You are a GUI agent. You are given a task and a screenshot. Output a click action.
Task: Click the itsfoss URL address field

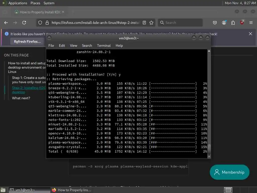pyautogui.click(x=96, y=23)
